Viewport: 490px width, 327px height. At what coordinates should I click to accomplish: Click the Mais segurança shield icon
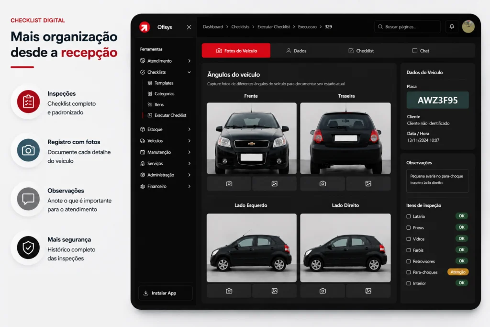click(28, 248)
